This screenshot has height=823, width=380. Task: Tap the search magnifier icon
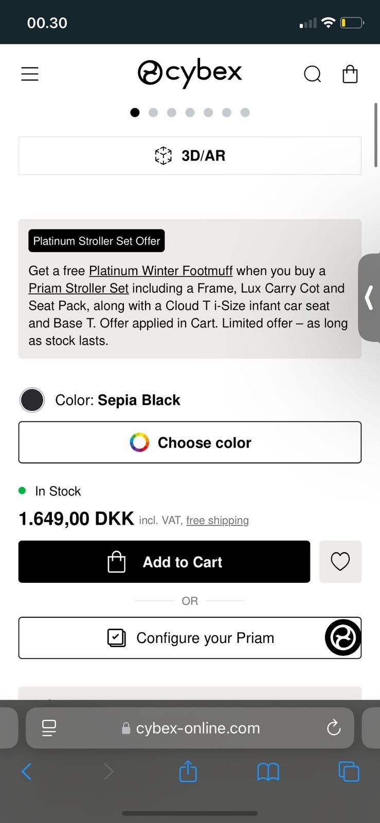tap(312, 74)
